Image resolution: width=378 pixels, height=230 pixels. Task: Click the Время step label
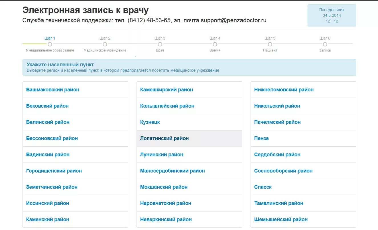pos(215,50)
